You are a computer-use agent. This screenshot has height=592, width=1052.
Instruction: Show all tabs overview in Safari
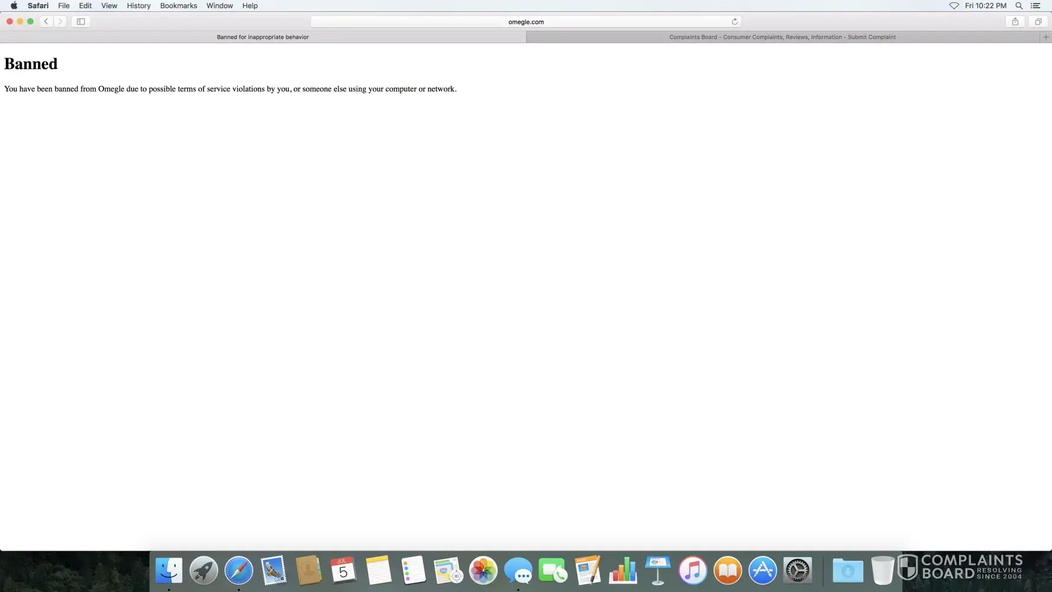click(1038, 21)
